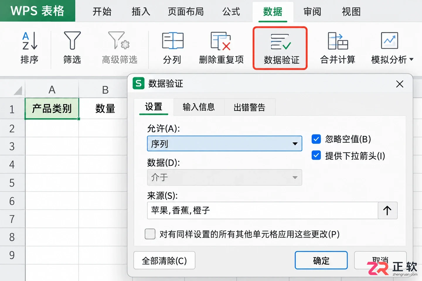Open the 视图 ribbon tab
The width and height of the screenshot is (422, 281).
coord(351,12)
